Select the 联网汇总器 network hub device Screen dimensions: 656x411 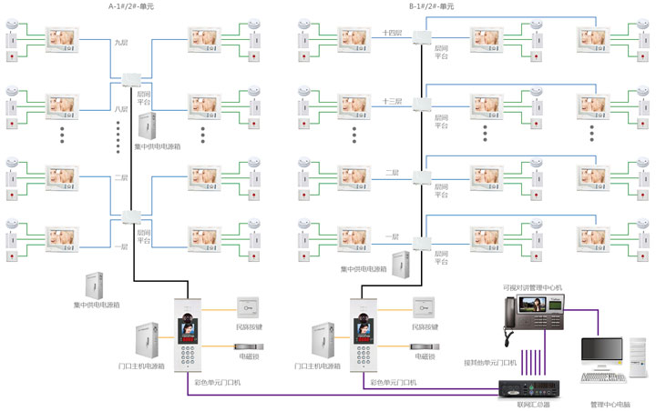pos(529,389)
